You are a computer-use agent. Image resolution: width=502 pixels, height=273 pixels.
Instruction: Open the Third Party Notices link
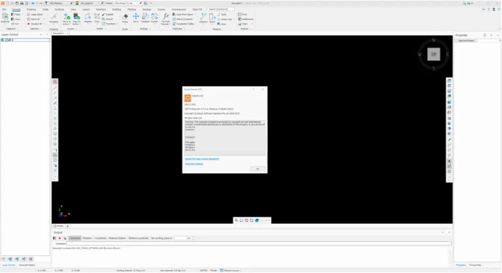tap(194, 164)
